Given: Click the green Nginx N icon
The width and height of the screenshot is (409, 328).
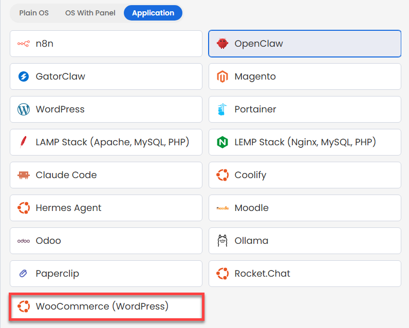Looking at the screenshot, I should click(222, 142).
